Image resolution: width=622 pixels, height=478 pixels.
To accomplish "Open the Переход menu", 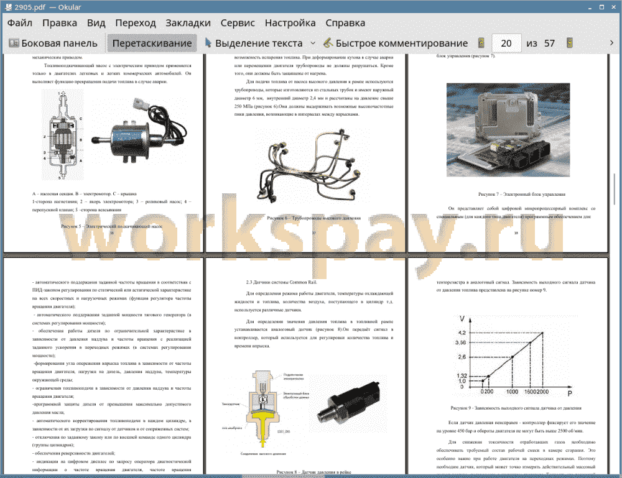I will pyautogui.click(x=135, y=23).
